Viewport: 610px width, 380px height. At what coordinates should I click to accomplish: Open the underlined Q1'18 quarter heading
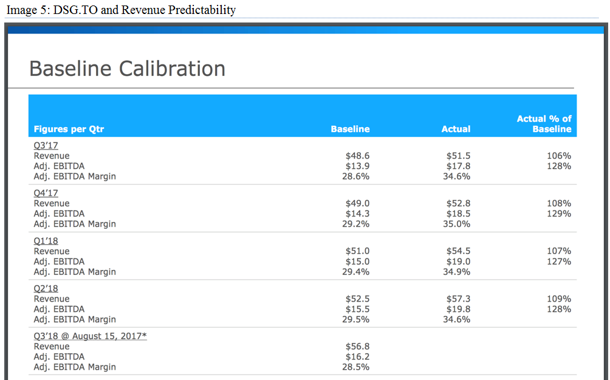pos(46,241)
